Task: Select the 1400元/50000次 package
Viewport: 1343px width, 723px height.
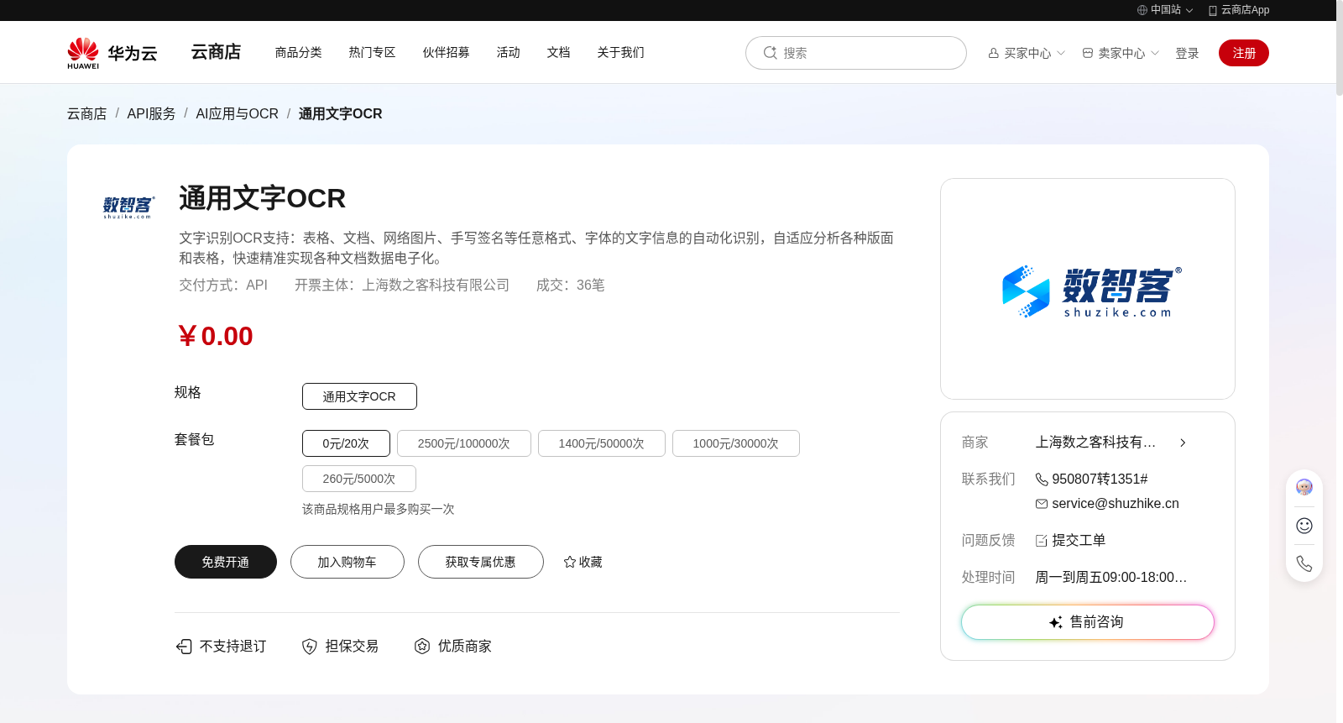Action: [602, 443]
